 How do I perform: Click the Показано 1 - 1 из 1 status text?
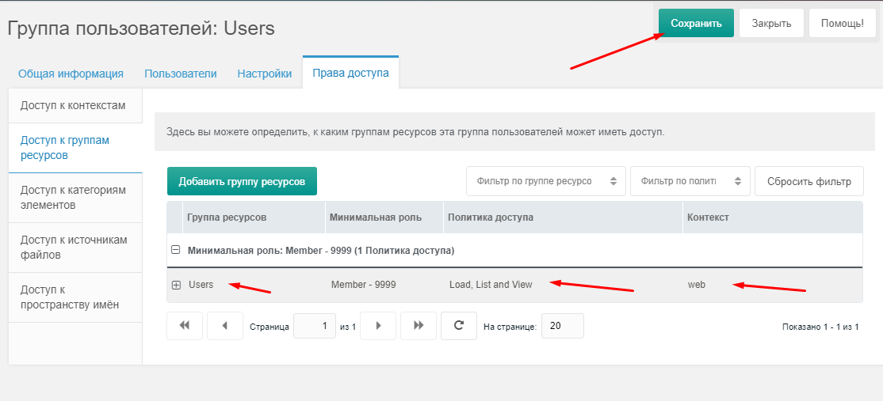click(x=820, y=327)
